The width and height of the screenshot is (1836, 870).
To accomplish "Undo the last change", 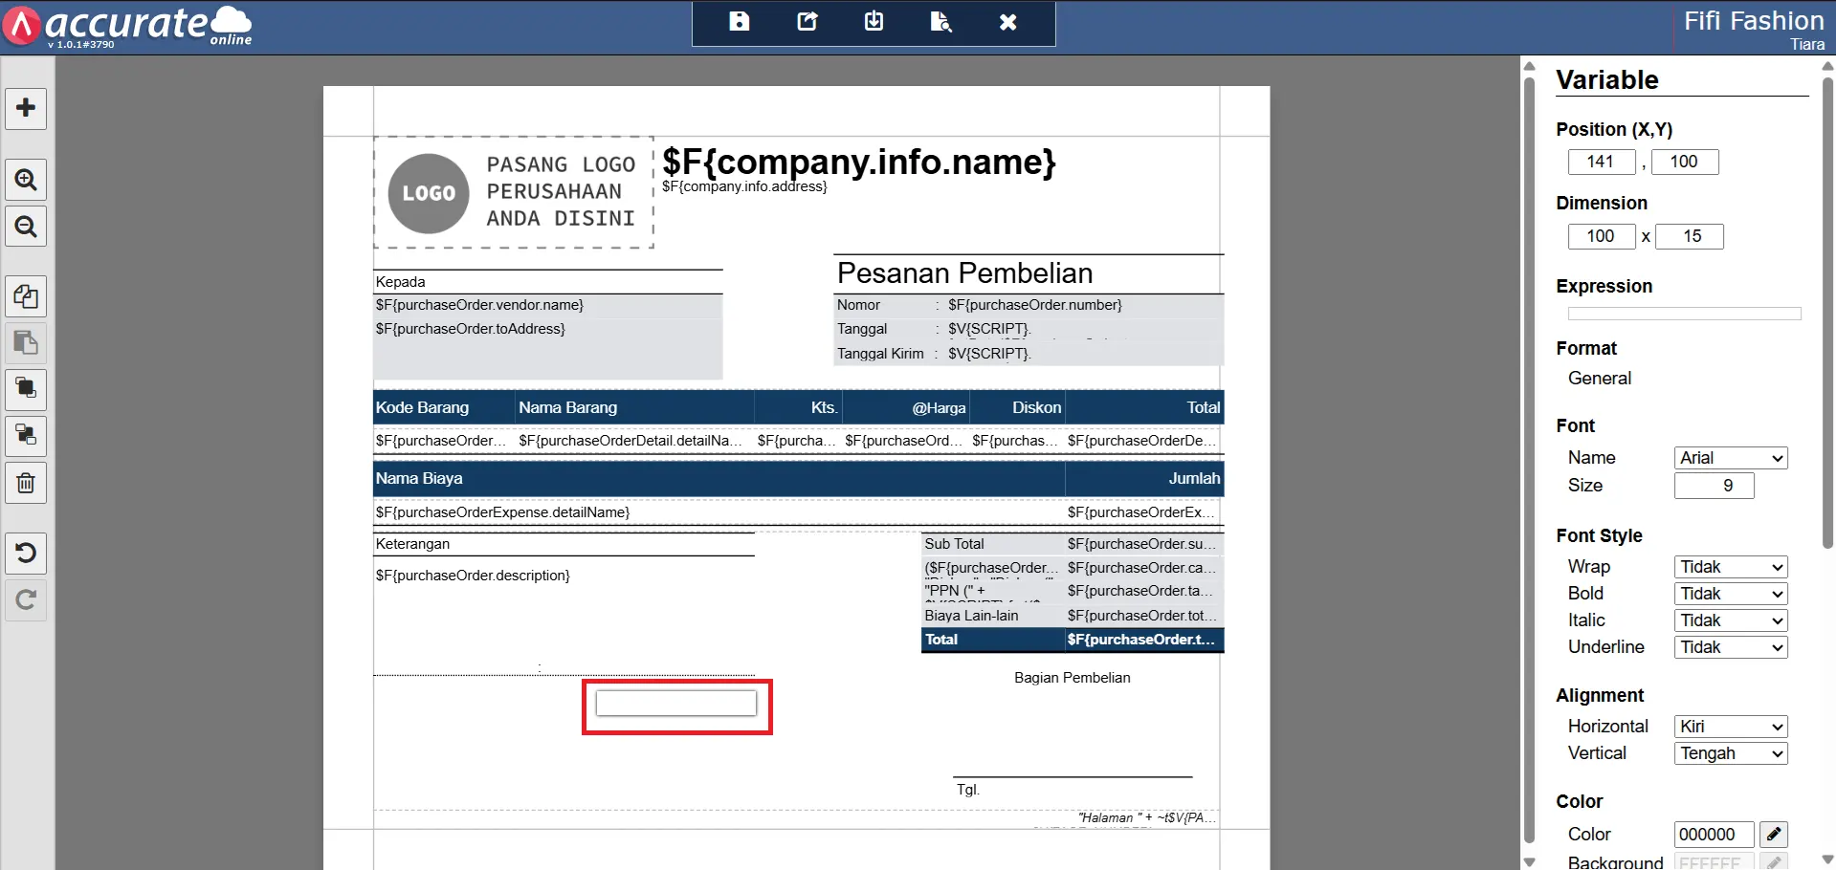I will 26,553.
